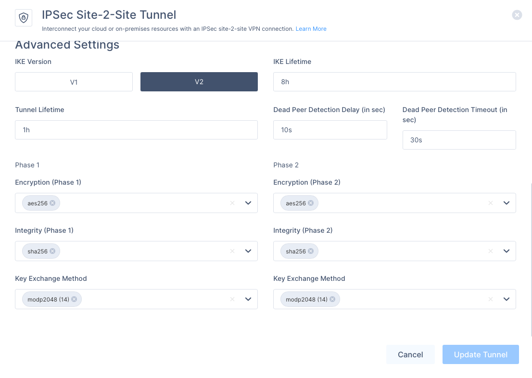Expand Phase 2 Key Exchange Method dropdown
Viewport: 532px width, 378px height.
point(507,299)
